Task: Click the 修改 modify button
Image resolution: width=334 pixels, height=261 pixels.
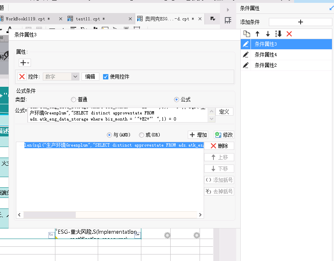Action: point(224,135)
